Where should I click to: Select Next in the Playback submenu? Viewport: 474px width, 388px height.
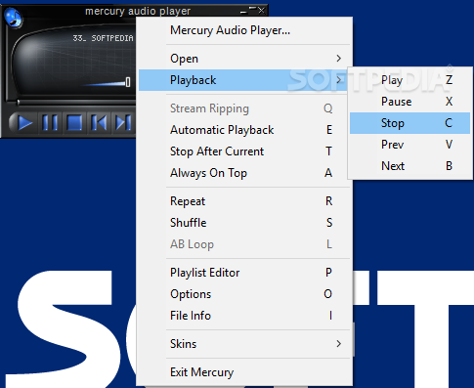click(x=409, y=166)
